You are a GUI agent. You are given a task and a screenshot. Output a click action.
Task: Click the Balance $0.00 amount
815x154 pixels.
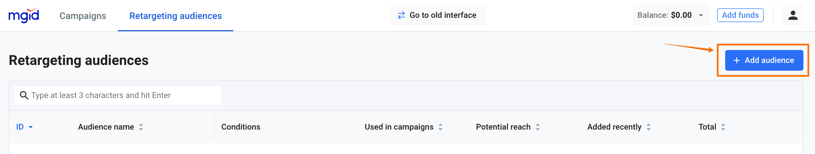coord(681,15)
